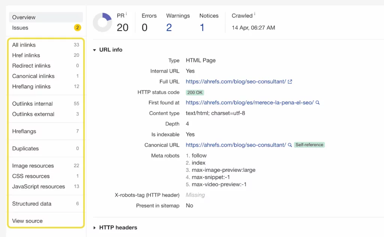The height and width of the screenshot is (237, 384).
Task: Click the magnifier icon after First found at URL
Action: pyautogui.click(x=318, y=102)
